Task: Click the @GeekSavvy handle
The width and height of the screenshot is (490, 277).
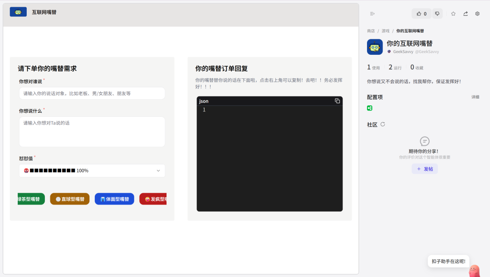Action: tap(427, 52)
